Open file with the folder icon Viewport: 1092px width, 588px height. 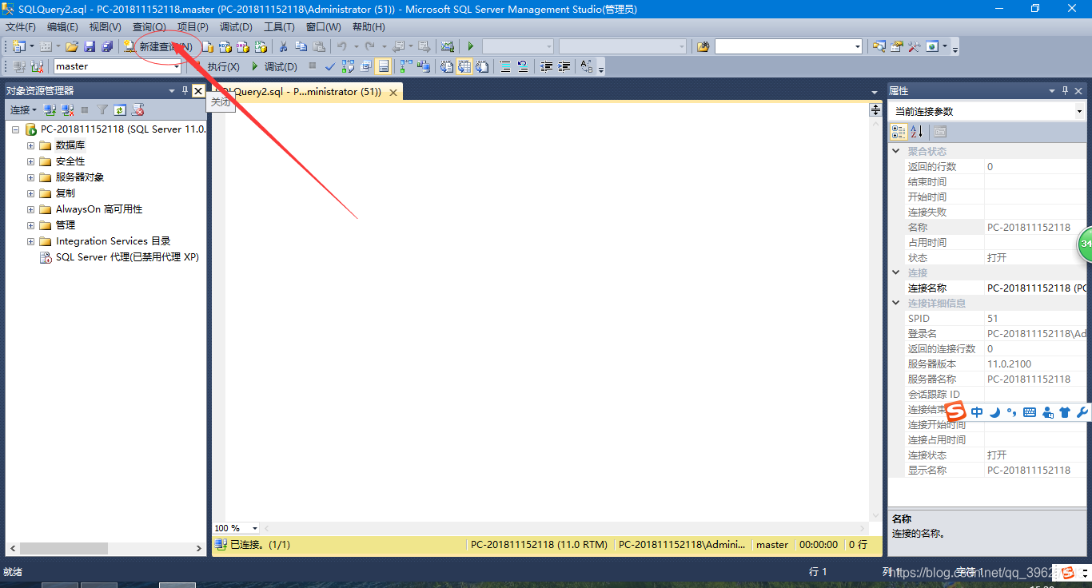72,46
